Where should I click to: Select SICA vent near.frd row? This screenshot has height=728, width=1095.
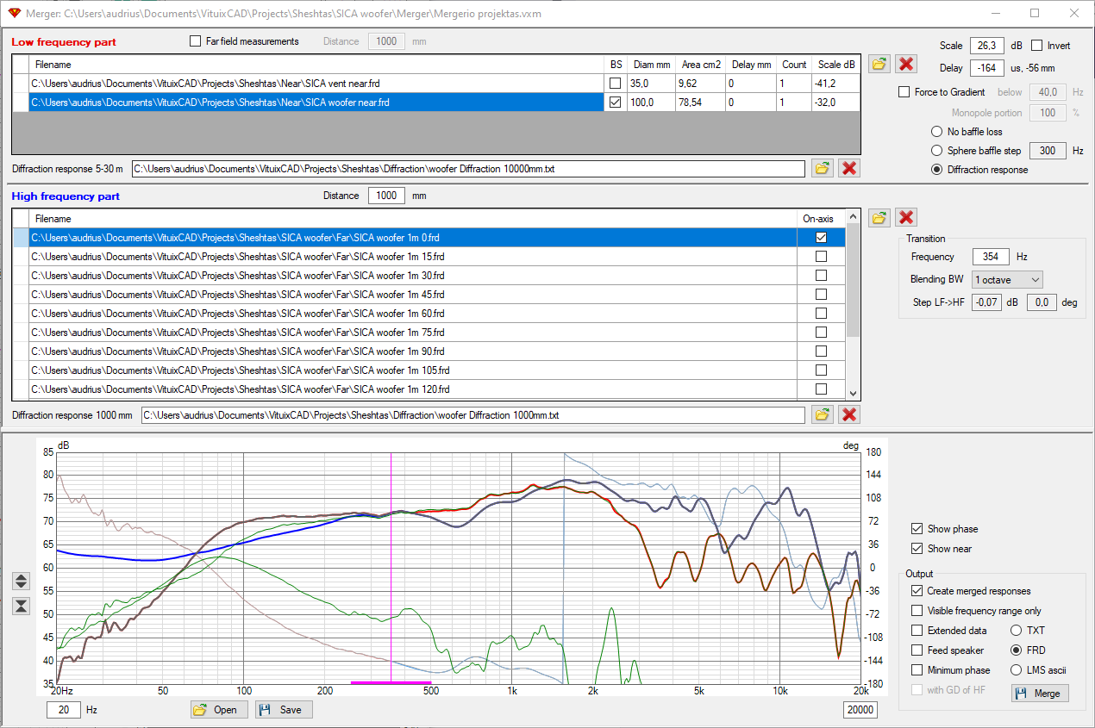pyautogui.click(x=316, y=84)
